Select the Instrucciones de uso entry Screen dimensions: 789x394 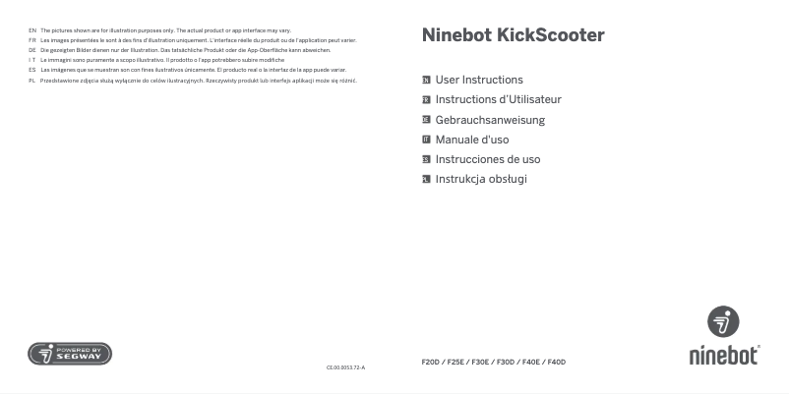pos(487,159)
